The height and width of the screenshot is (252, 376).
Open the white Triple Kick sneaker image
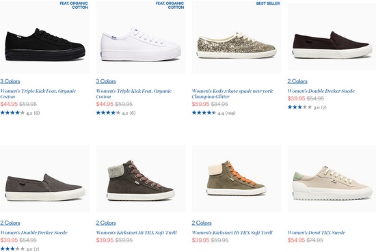pyautogui.click(x=141, y=37)
